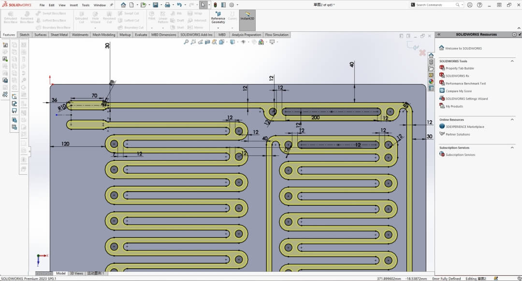Screen dimensions: 522x281
Task: Click the Reference Geometry icon
Action: 218,17
